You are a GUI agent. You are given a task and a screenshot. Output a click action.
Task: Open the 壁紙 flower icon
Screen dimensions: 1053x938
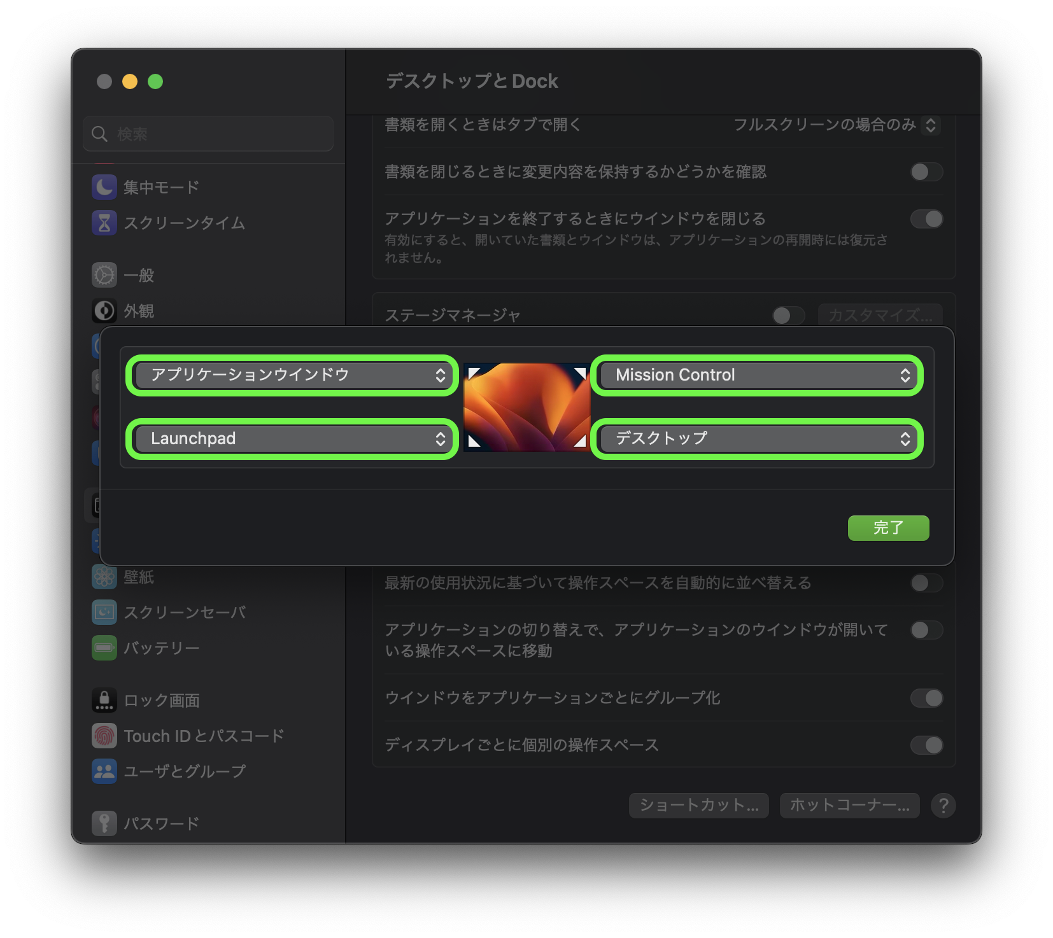[x=104, y=577]
